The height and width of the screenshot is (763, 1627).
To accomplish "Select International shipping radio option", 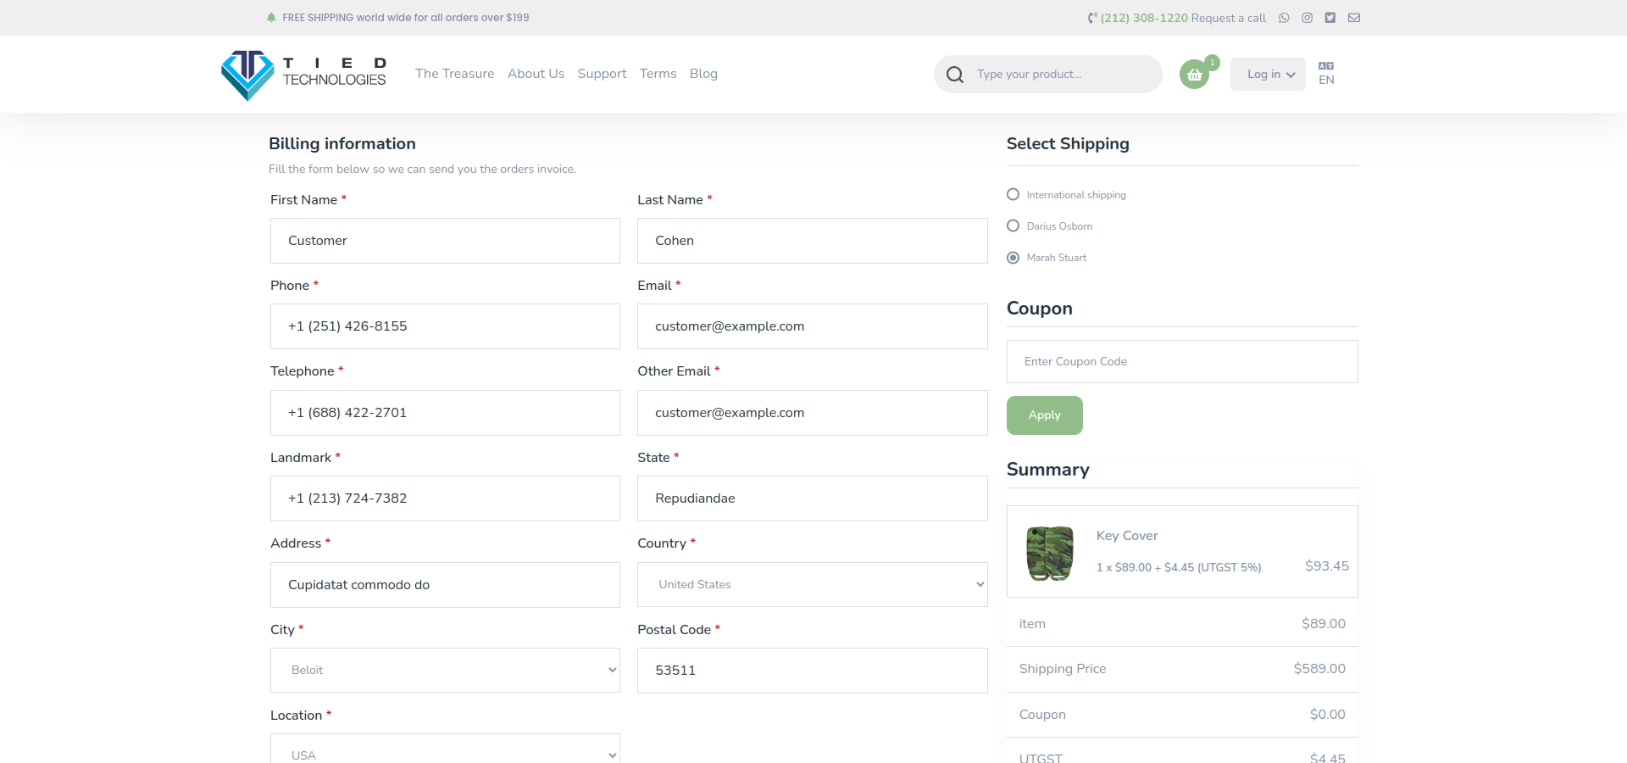I will (x=1013, y=195).
